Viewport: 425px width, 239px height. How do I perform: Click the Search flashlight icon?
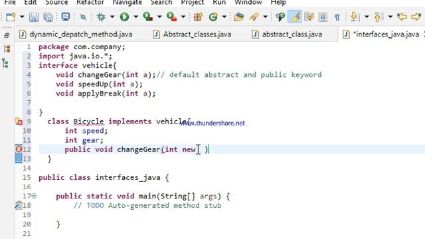(x=254, y=17)
